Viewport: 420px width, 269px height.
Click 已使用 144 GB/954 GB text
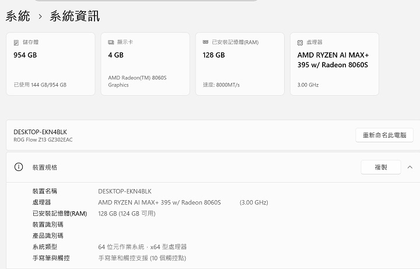pos(40,85)
